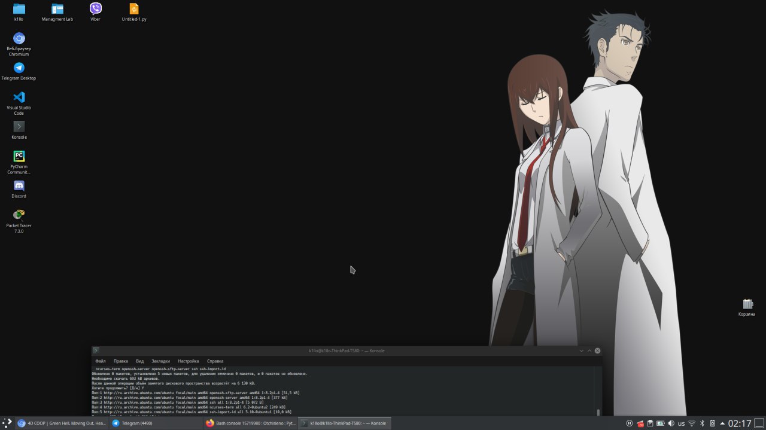Maximize the Konsole window
This screenshot has height=430, width=766.
tap(589, 350)
